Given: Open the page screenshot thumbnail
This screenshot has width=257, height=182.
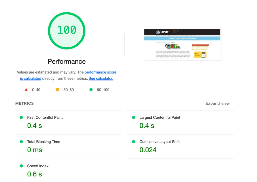Looking at the screenshot, I should click(x=182, y=44).
